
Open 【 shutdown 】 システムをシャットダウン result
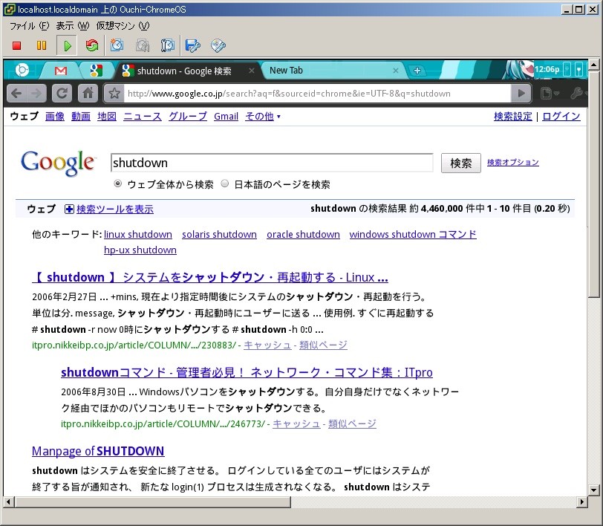pyautogui.click(x=210, y=277)
